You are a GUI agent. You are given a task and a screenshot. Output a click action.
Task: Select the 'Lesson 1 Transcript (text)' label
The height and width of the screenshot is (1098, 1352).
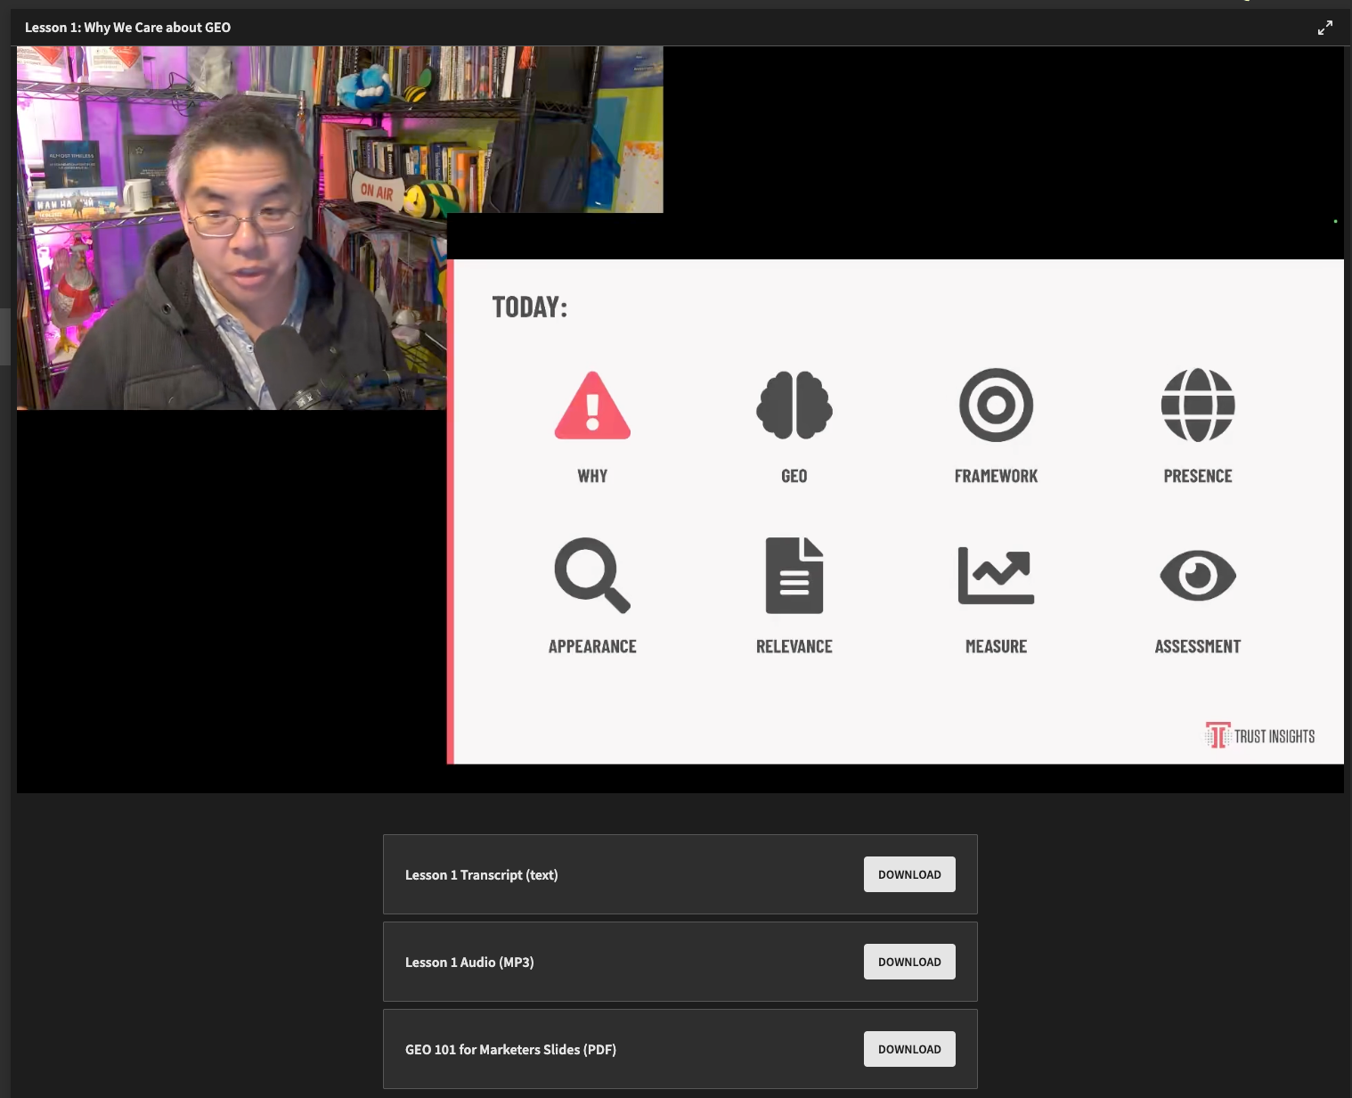pos(481,875)
